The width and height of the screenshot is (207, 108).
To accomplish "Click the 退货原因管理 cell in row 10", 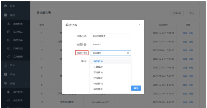I will 67,102.
